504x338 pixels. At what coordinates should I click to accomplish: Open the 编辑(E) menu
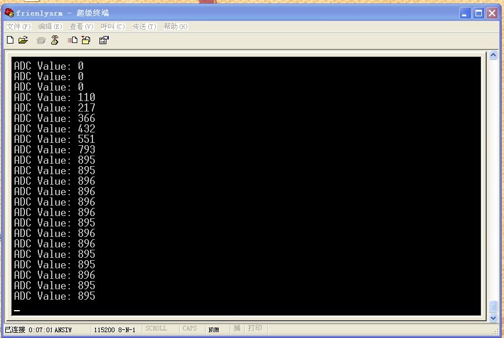[50, 26]
